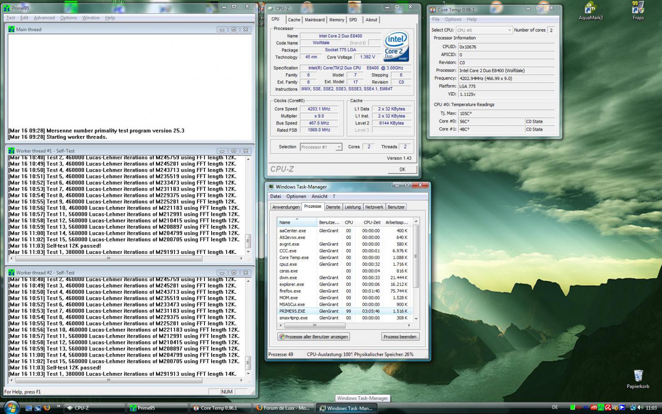The height and width of the screenshot is (414, 662).
Task: Click the blue play-arrow tray icon
Action: (622, 407)
